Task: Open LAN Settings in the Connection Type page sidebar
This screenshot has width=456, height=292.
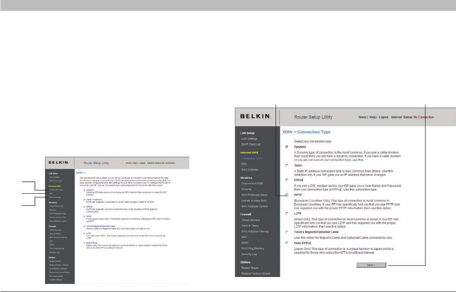Action: click(x=249, y=139)
